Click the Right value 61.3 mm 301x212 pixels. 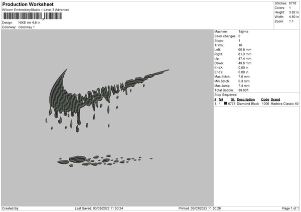tap(245, 54)
